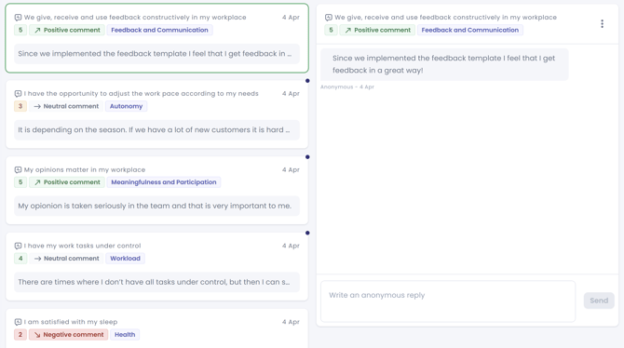Click unread dot on 'My opinions matter' card
This screenshot has height=348, width=624.
point(307,156)
